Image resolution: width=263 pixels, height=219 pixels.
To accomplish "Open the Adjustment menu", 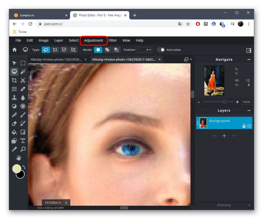I will click(94, 40).
